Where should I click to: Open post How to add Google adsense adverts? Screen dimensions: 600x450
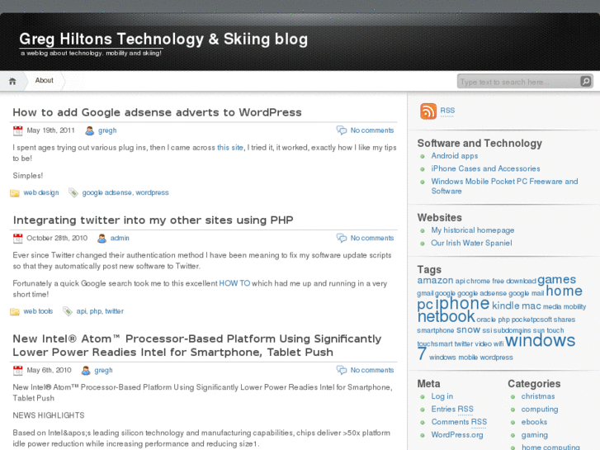[x=157, y=112]
